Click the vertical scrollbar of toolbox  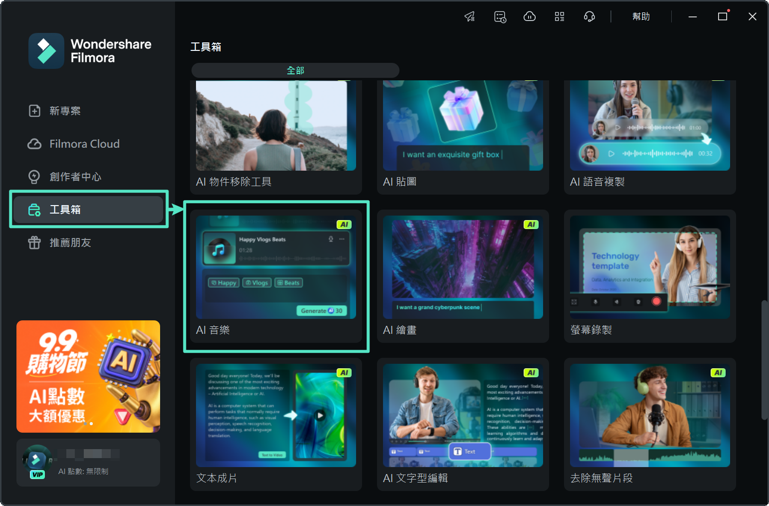pyautogui.click(x=764, y=359)
